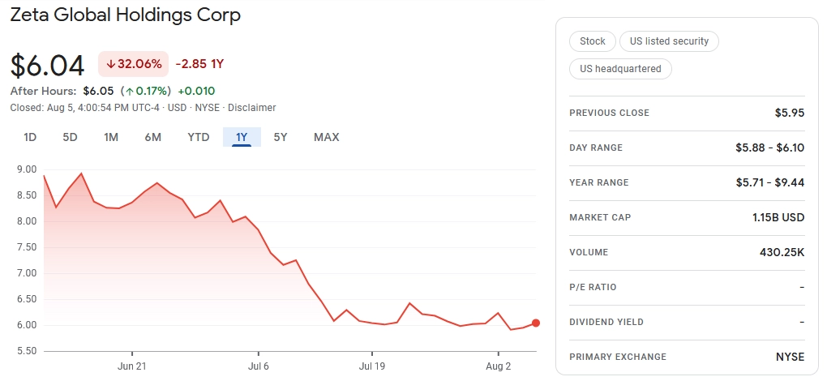Click the $5.95 previous close value

790,113
